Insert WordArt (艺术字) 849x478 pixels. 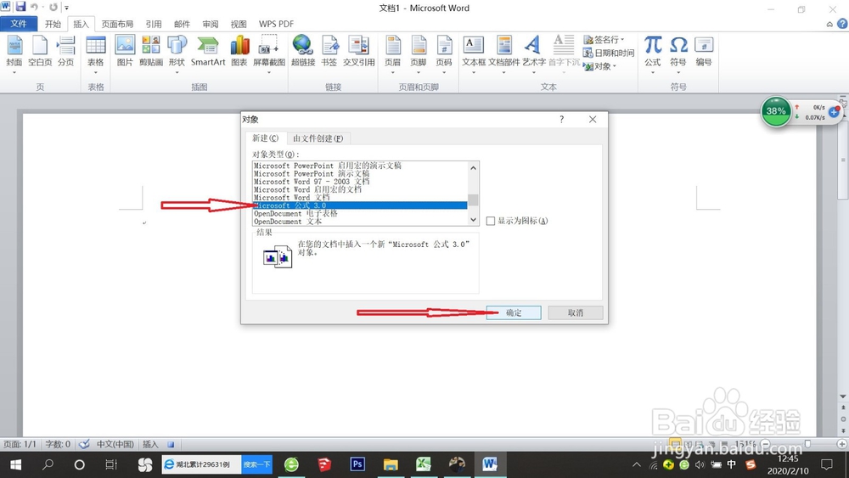tap(534, 53)
